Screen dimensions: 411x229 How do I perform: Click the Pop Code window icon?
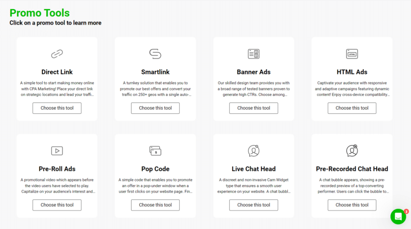(x=155, y=151)
